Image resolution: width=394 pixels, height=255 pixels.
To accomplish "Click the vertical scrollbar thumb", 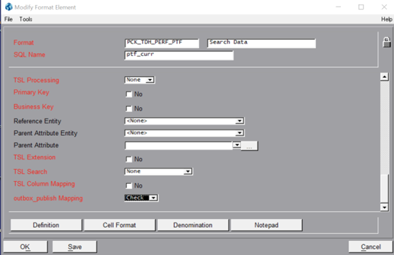I will (x=385, y=188).
